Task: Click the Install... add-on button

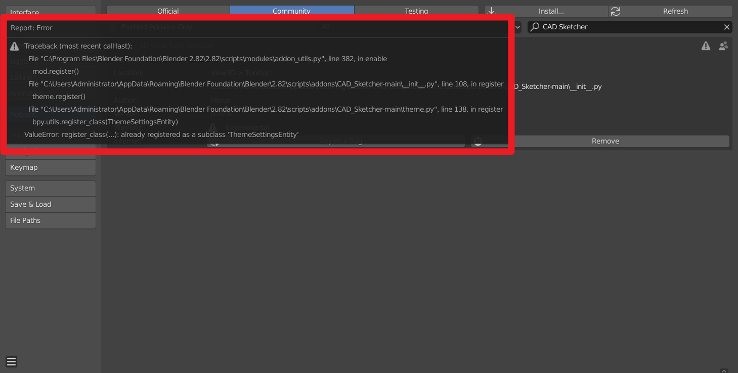Action: (546, 11)
